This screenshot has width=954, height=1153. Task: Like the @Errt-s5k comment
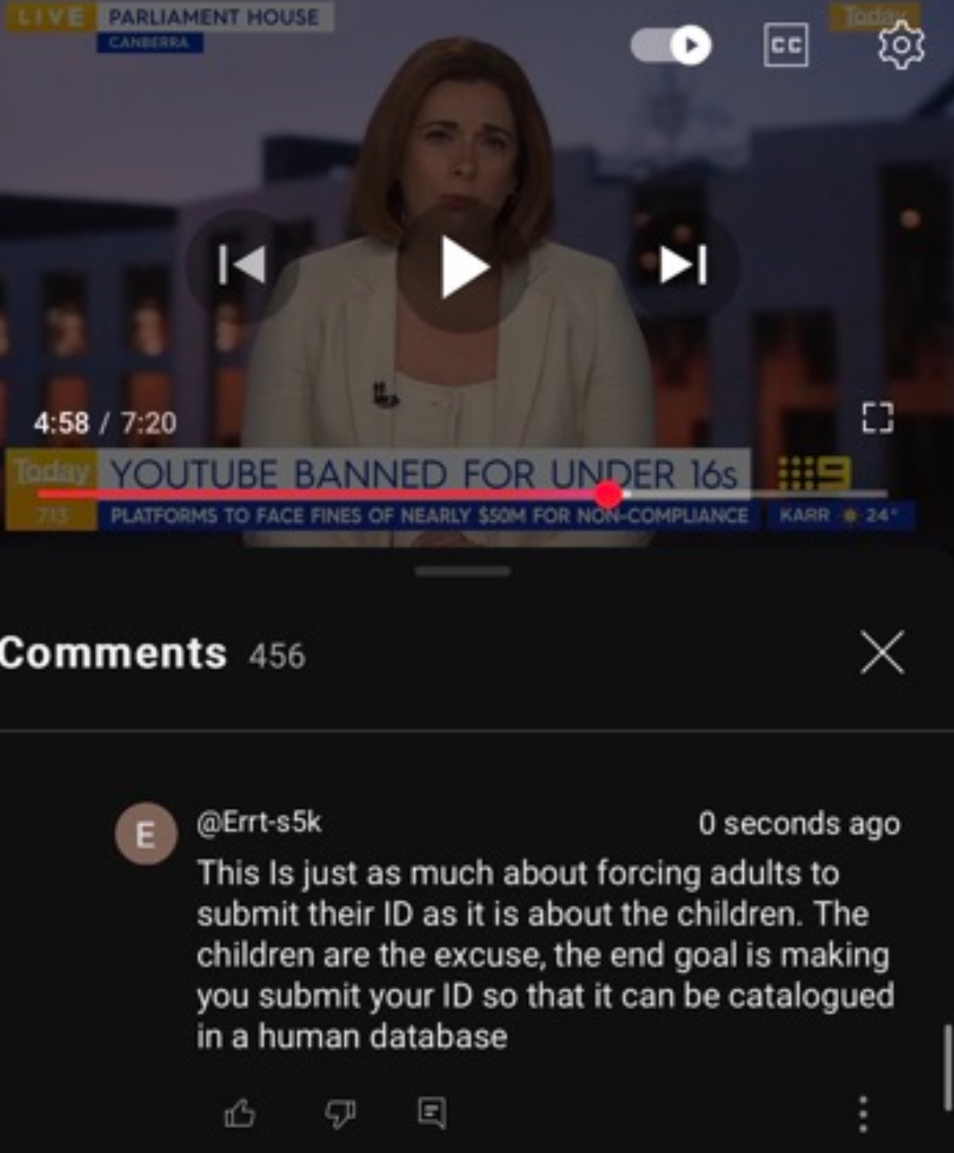pos(240,1112)
